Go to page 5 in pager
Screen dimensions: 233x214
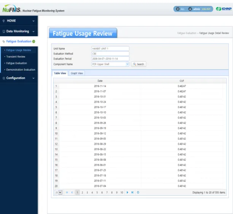pyautogui.click(x=97, y=192)
